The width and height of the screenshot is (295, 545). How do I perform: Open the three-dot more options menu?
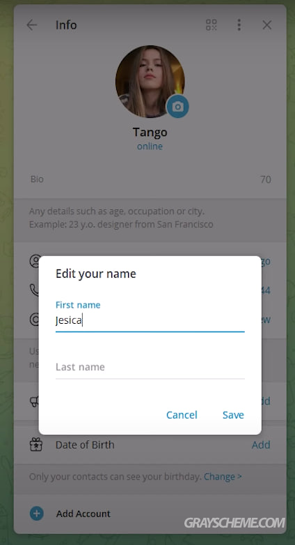pos(239,25)
